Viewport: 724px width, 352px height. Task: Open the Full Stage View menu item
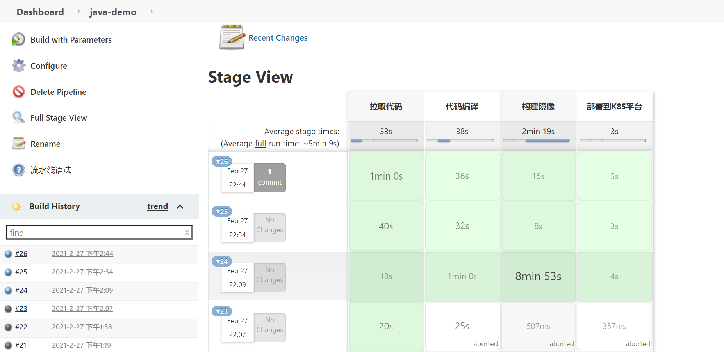point(59,118)
